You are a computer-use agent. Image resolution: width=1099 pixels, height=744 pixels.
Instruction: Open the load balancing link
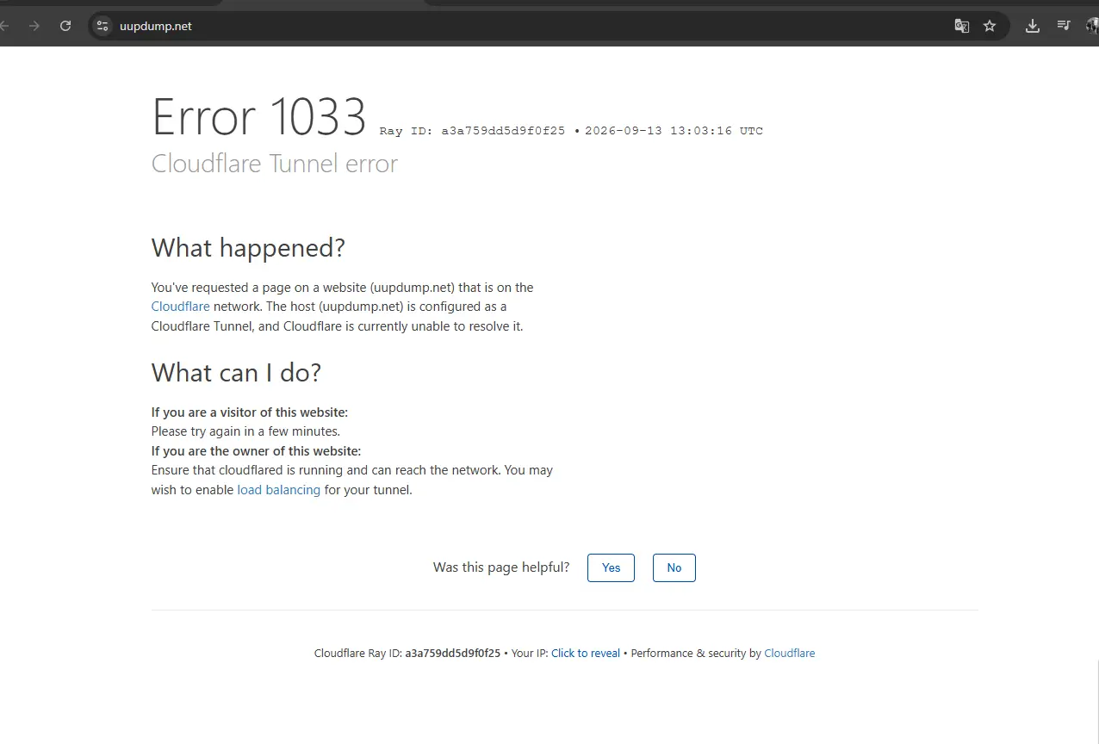coord(279,490)
